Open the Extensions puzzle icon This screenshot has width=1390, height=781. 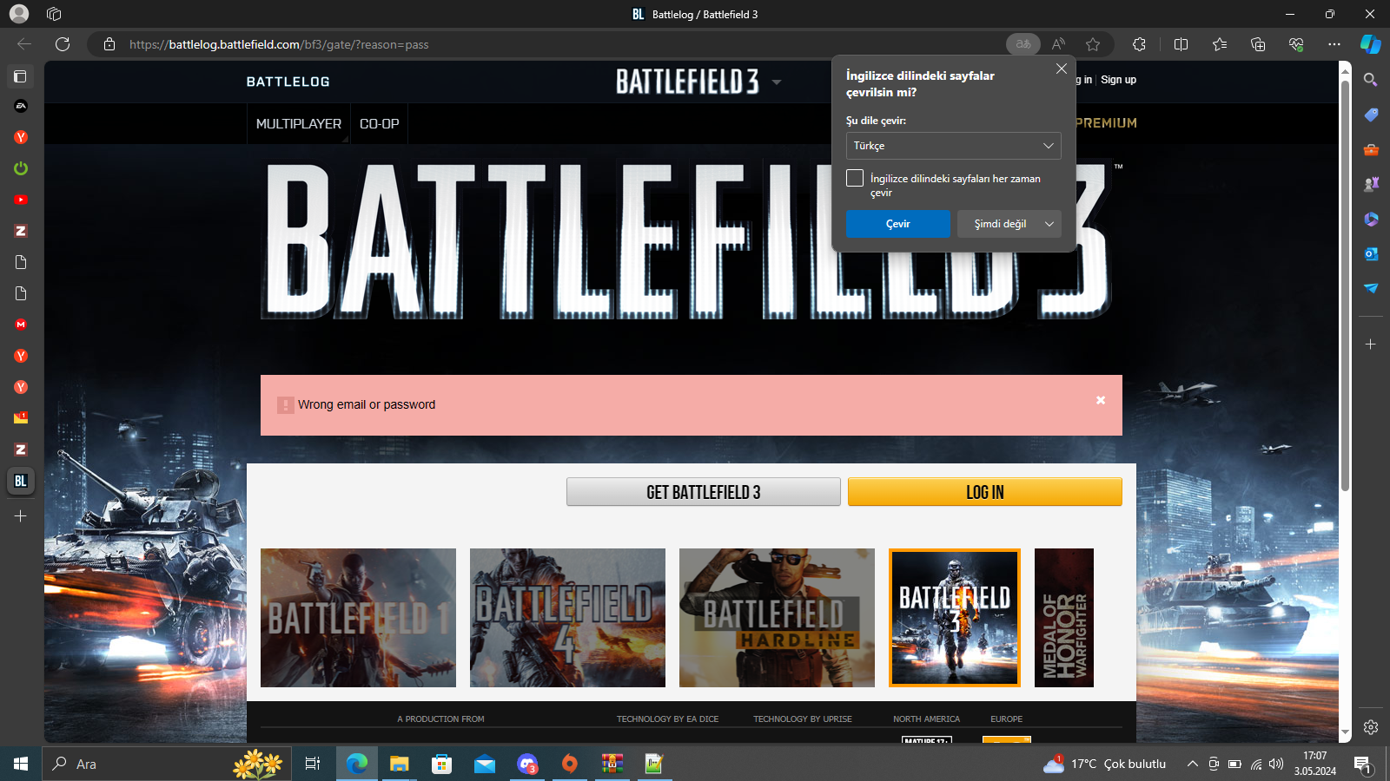pos(1139,44)
